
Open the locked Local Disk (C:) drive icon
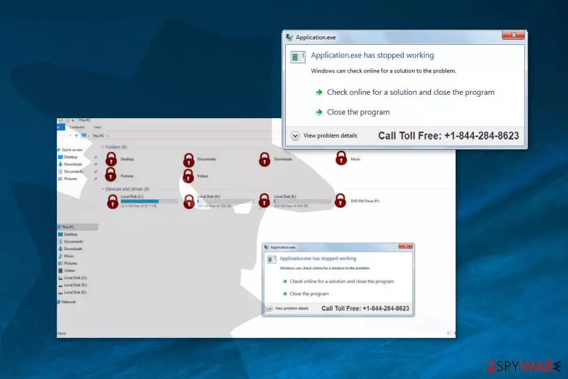[x=113, y=202]
